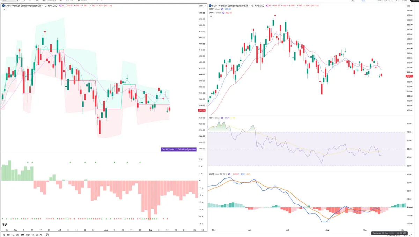This screenshot has height=237, width=419.
Task: Click the left chart SMH symbol title
Action: (31, 6)
